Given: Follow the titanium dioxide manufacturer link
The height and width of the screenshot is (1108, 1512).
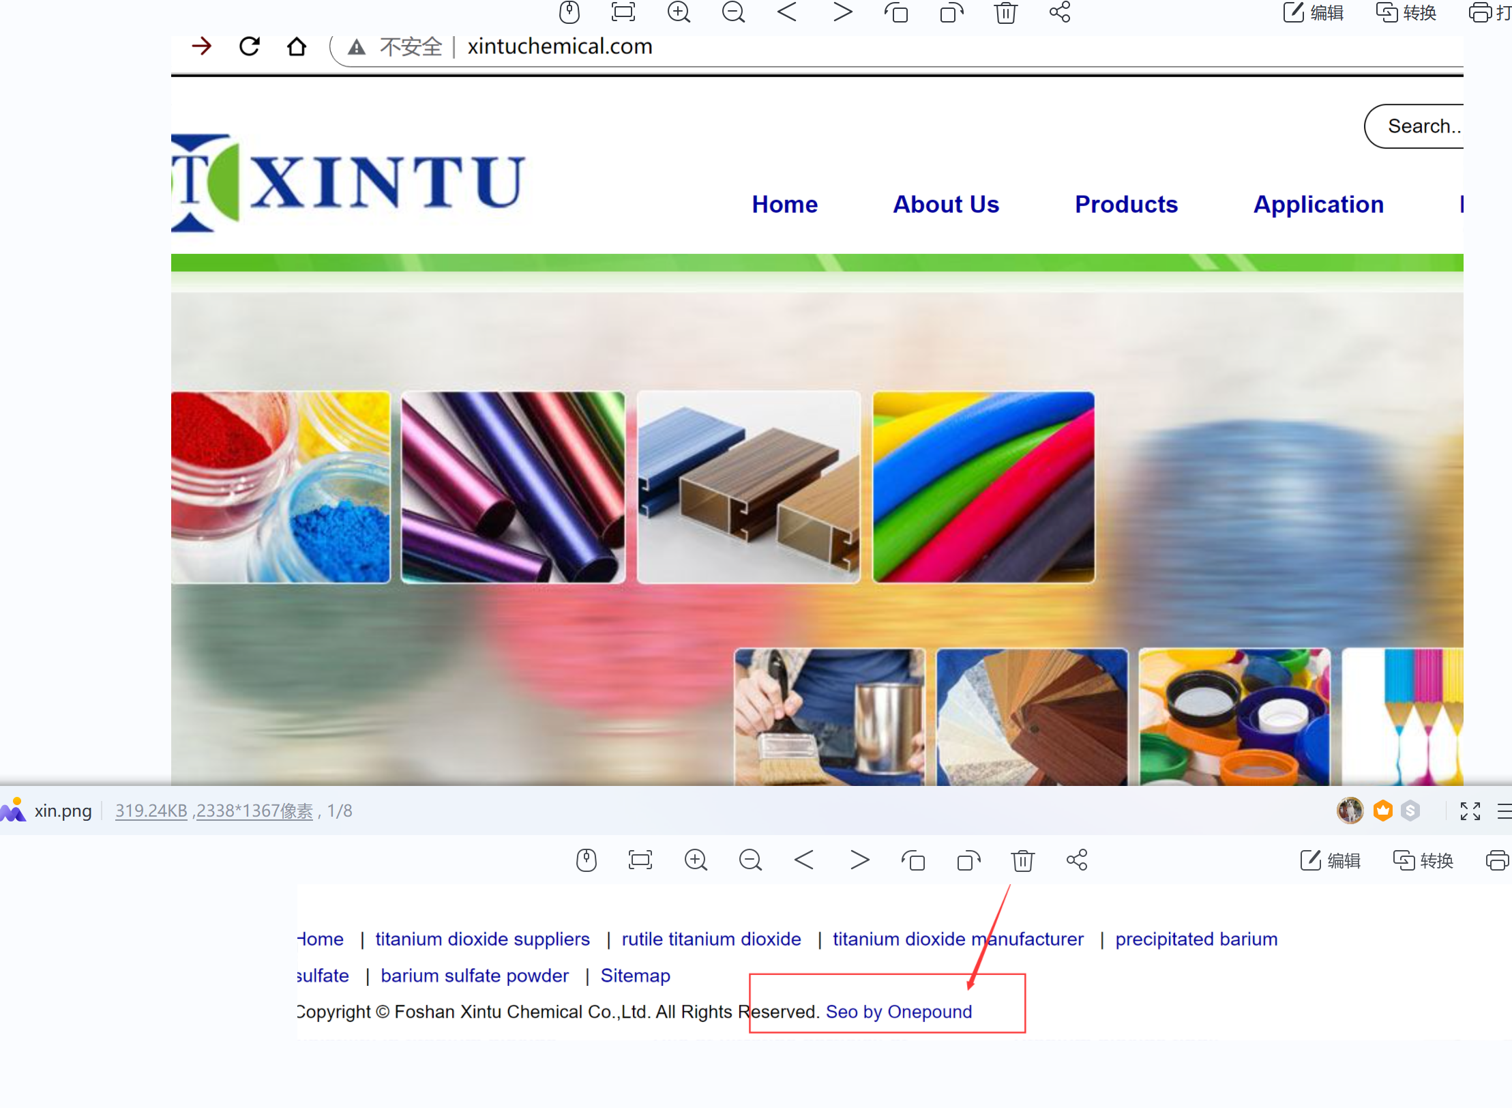Looking at the screenshot, I should point(958,939).
